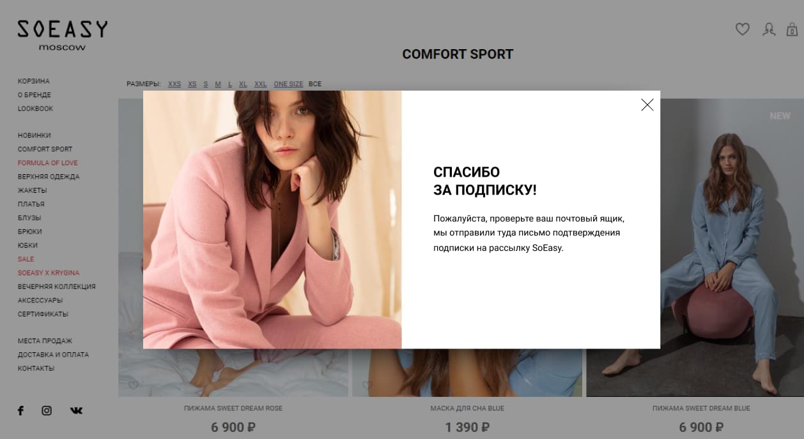Open ДОСТАВКА И ОПЛАТА page
Screen dimensions: 804x439
(54, 355)
